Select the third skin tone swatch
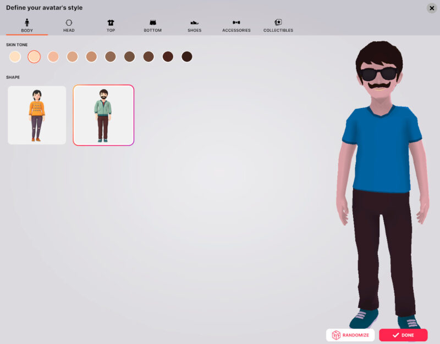440x344 pixels. pyautogui.click(x=53, y=57)
